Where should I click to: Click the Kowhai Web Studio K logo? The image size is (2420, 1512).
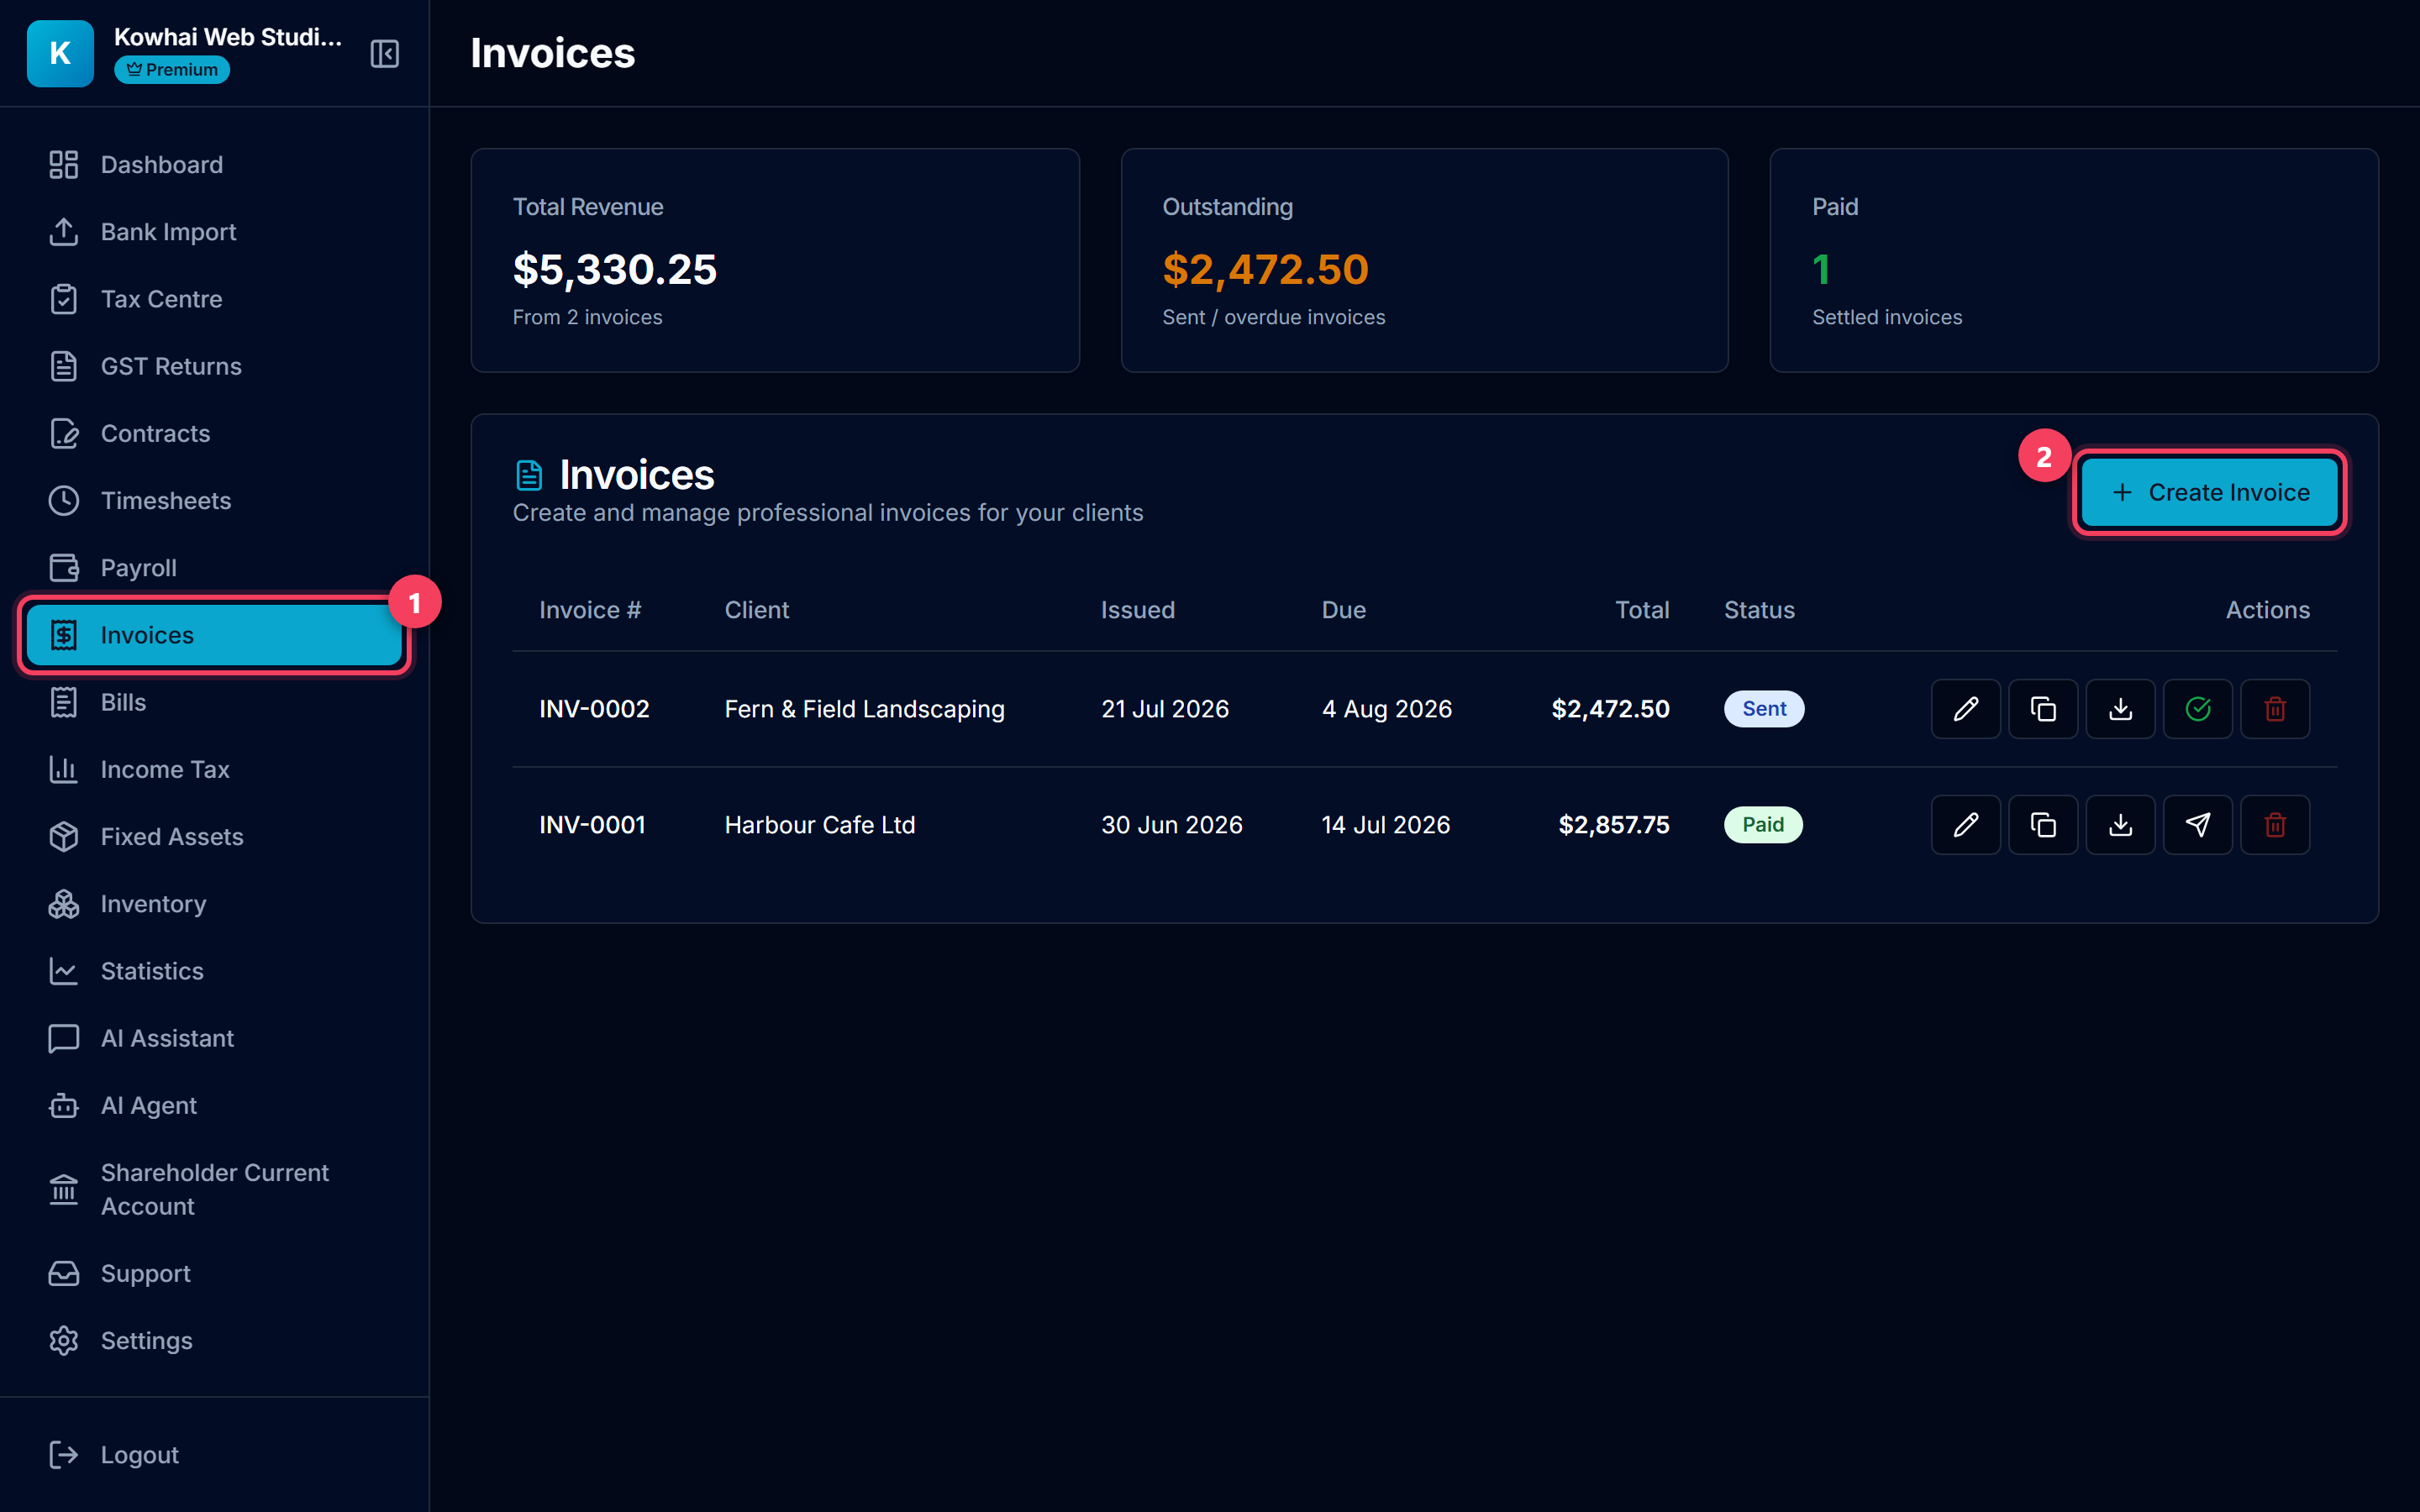coord(60,53)
